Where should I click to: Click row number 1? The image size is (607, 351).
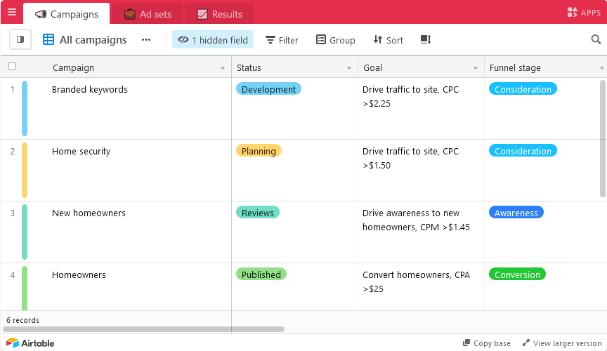click(x=13, y=90)
